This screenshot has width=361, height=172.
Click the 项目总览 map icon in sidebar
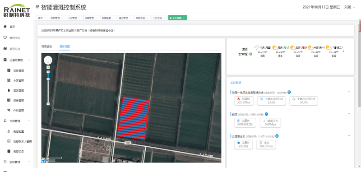coord(5,49)
